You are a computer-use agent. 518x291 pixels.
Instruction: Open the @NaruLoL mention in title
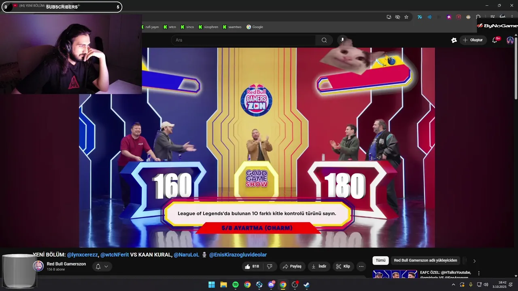[187, 255]
